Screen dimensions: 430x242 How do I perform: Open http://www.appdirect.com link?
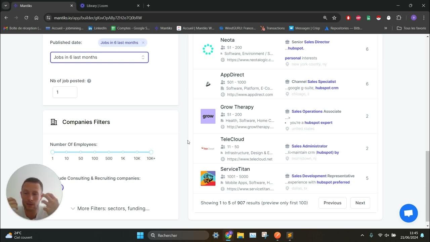point(250,95)
